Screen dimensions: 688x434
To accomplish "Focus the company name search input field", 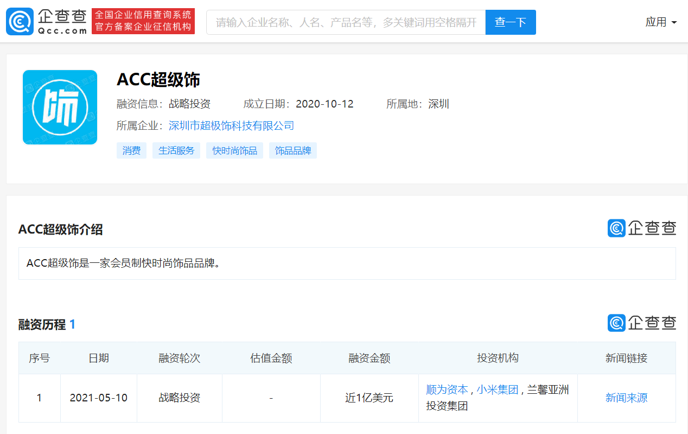I will pos(346,22).
